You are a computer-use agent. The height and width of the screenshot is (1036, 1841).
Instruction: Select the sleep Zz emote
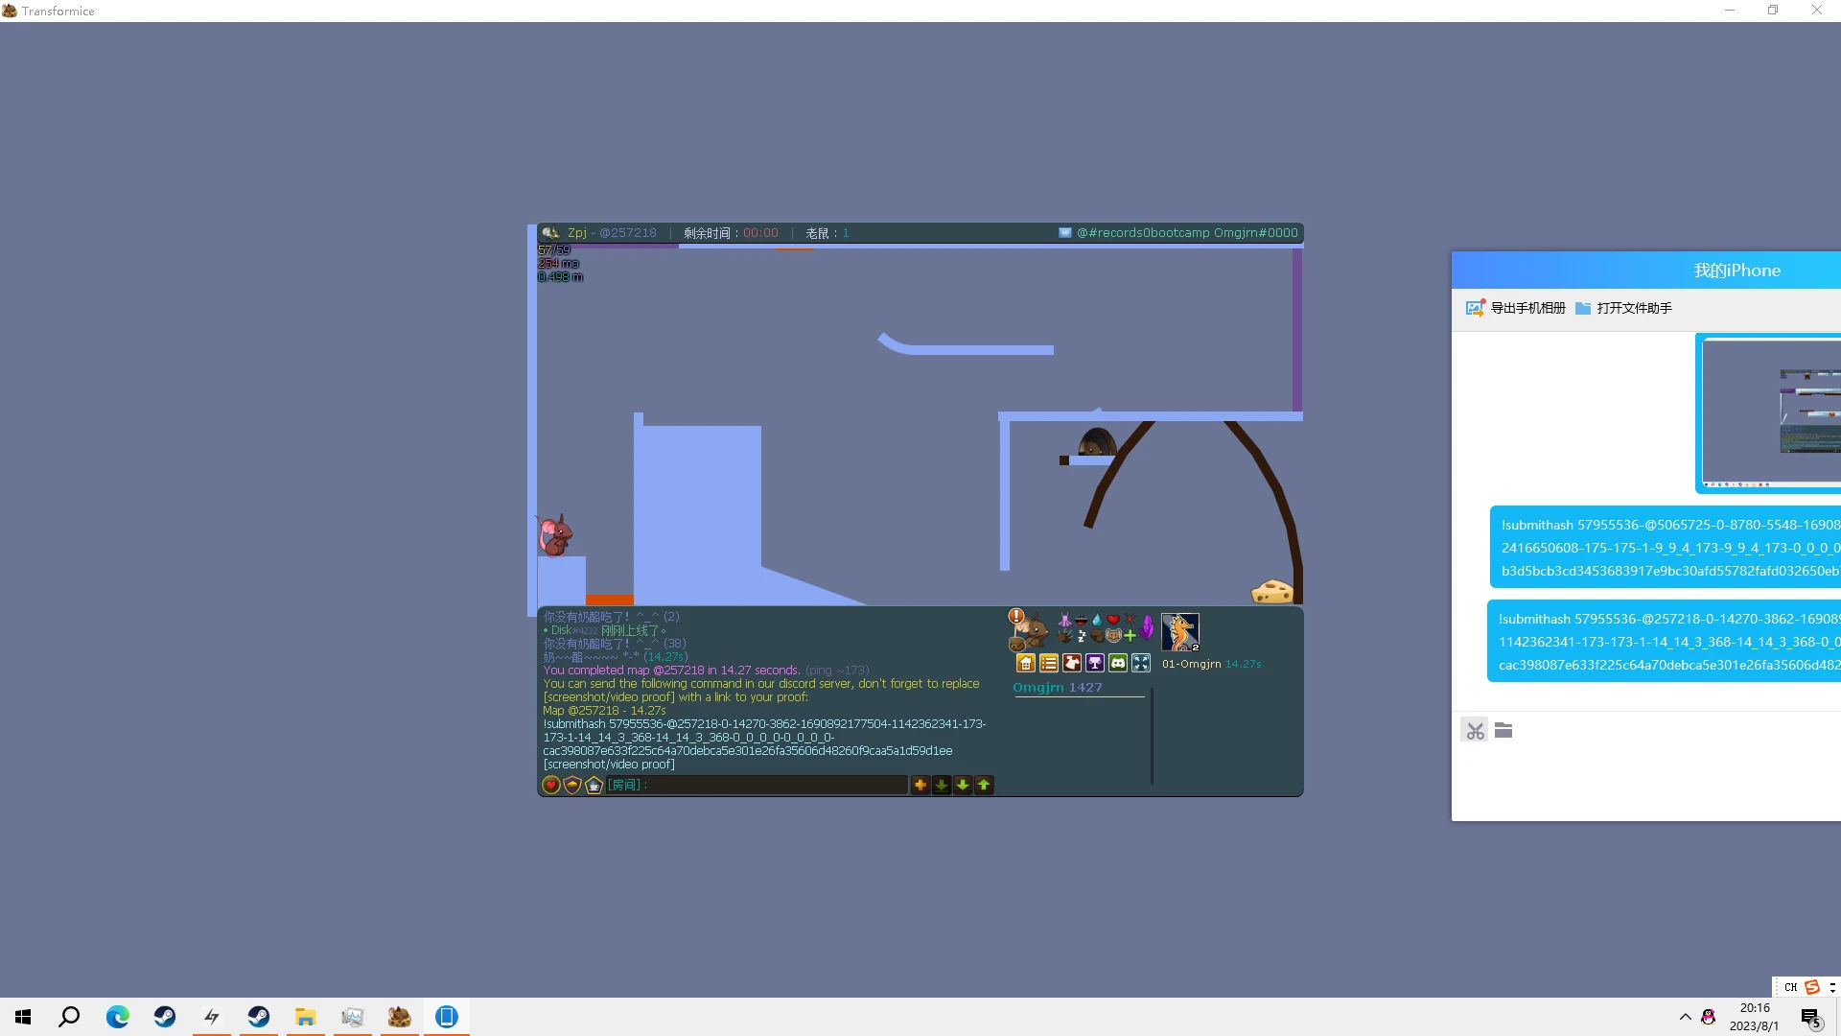pyautogui.click(x=1082, y=635)
